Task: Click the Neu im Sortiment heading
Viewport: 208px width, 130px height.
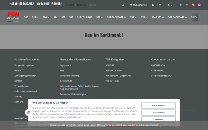Action: (x=104, y=35)
